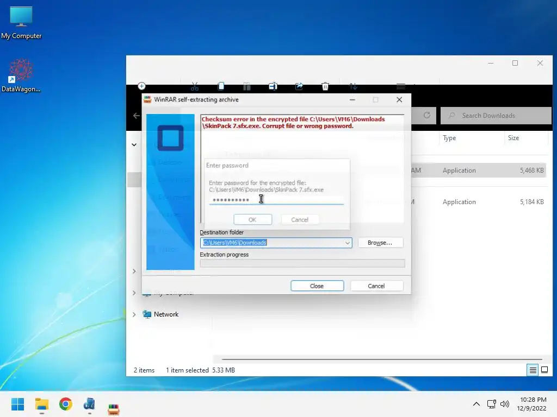Click the Sort icon in Explorer toolbar

[353, 86]
